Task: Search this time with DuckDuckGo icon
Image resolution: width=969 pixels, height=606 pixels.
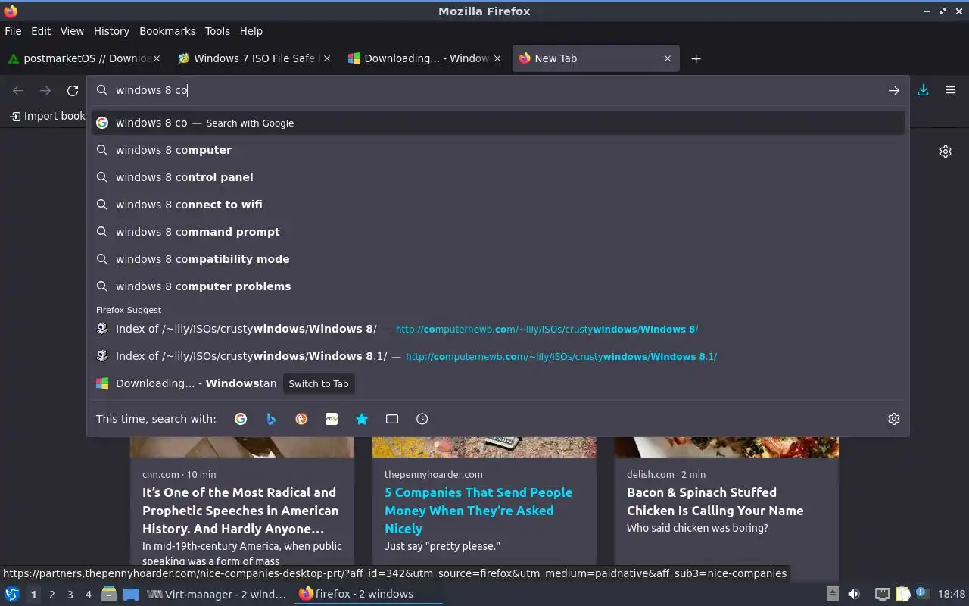Action: tap(301, 419)
